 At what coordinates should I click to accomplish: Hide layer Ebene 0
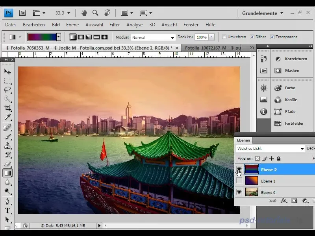(239, 192)
